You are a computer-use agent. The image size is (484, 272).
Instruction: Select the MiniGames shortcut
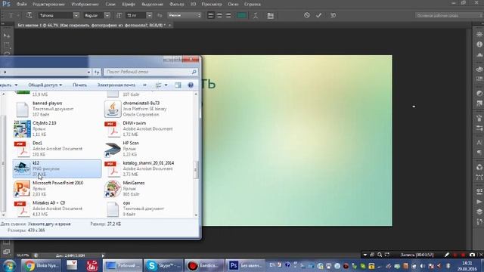pyautogui.click(x=147, y=188)
